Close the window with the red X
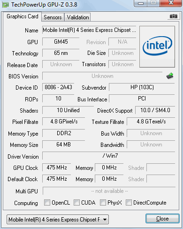 pos(171,3)
